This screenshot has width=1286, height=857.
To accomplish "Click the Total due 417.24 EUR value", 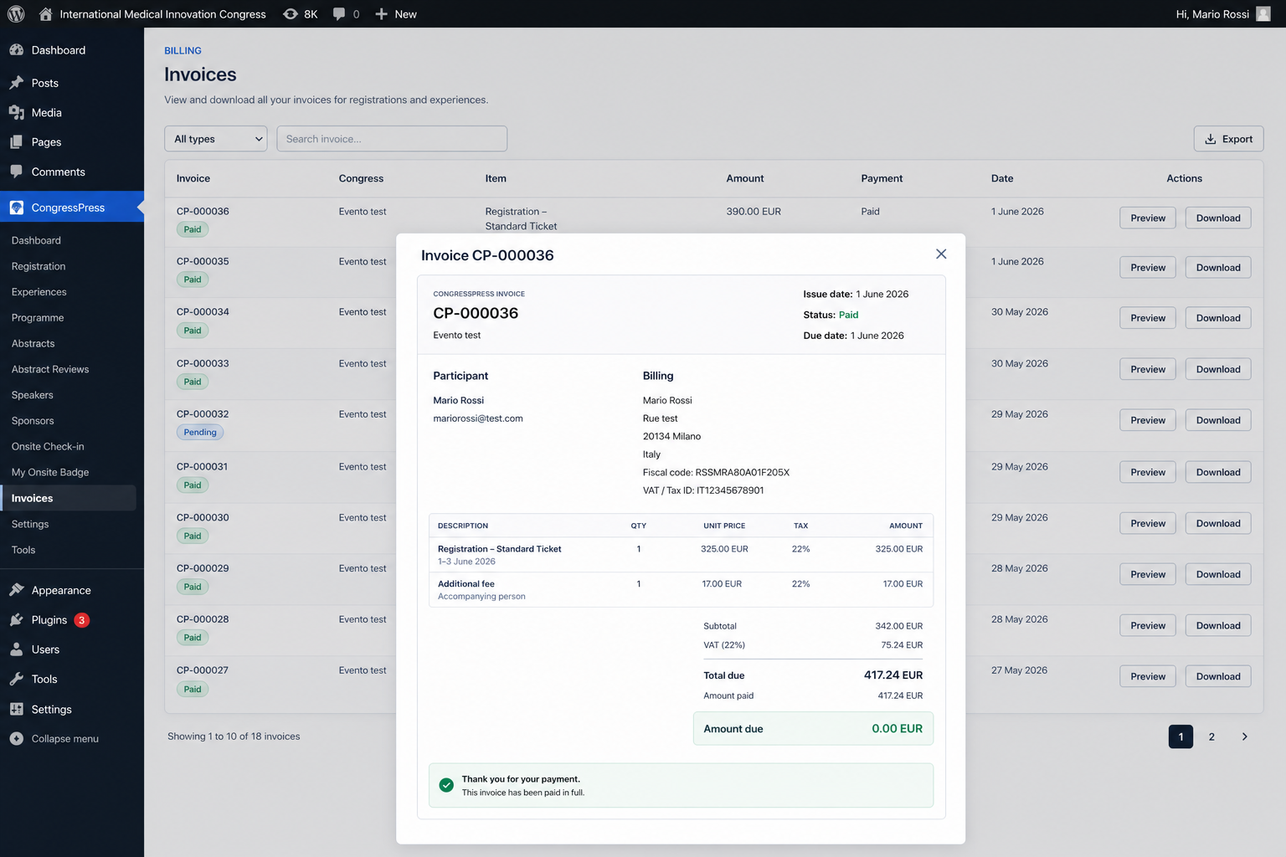I will pos(893,675).
